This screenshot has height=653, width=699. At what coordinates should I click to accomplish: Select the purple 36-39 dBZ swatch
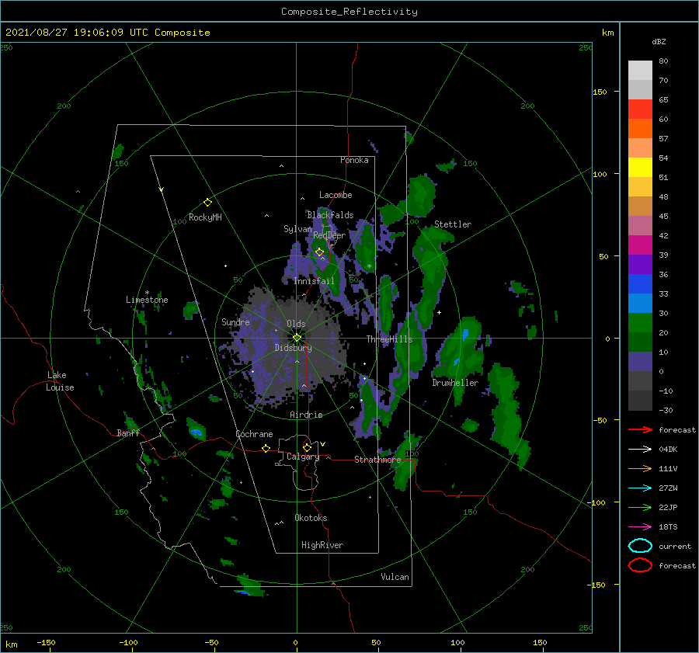pyautogui.click(x=640, y=264)
